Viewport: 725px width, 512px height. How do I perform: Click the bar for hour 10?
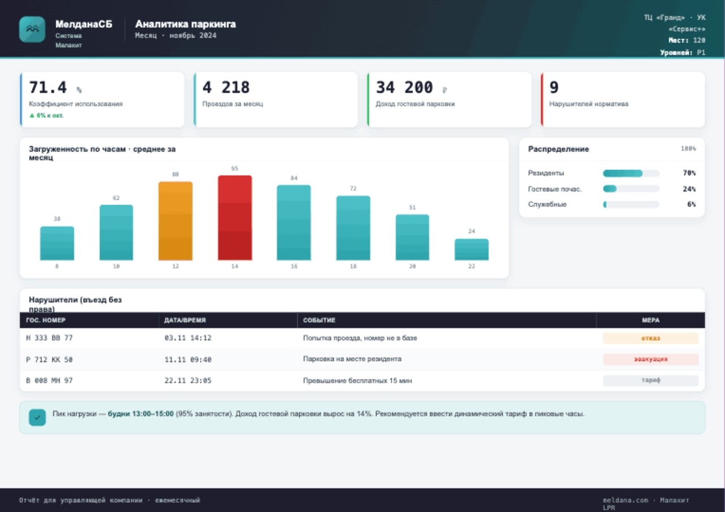coord(116,233)
